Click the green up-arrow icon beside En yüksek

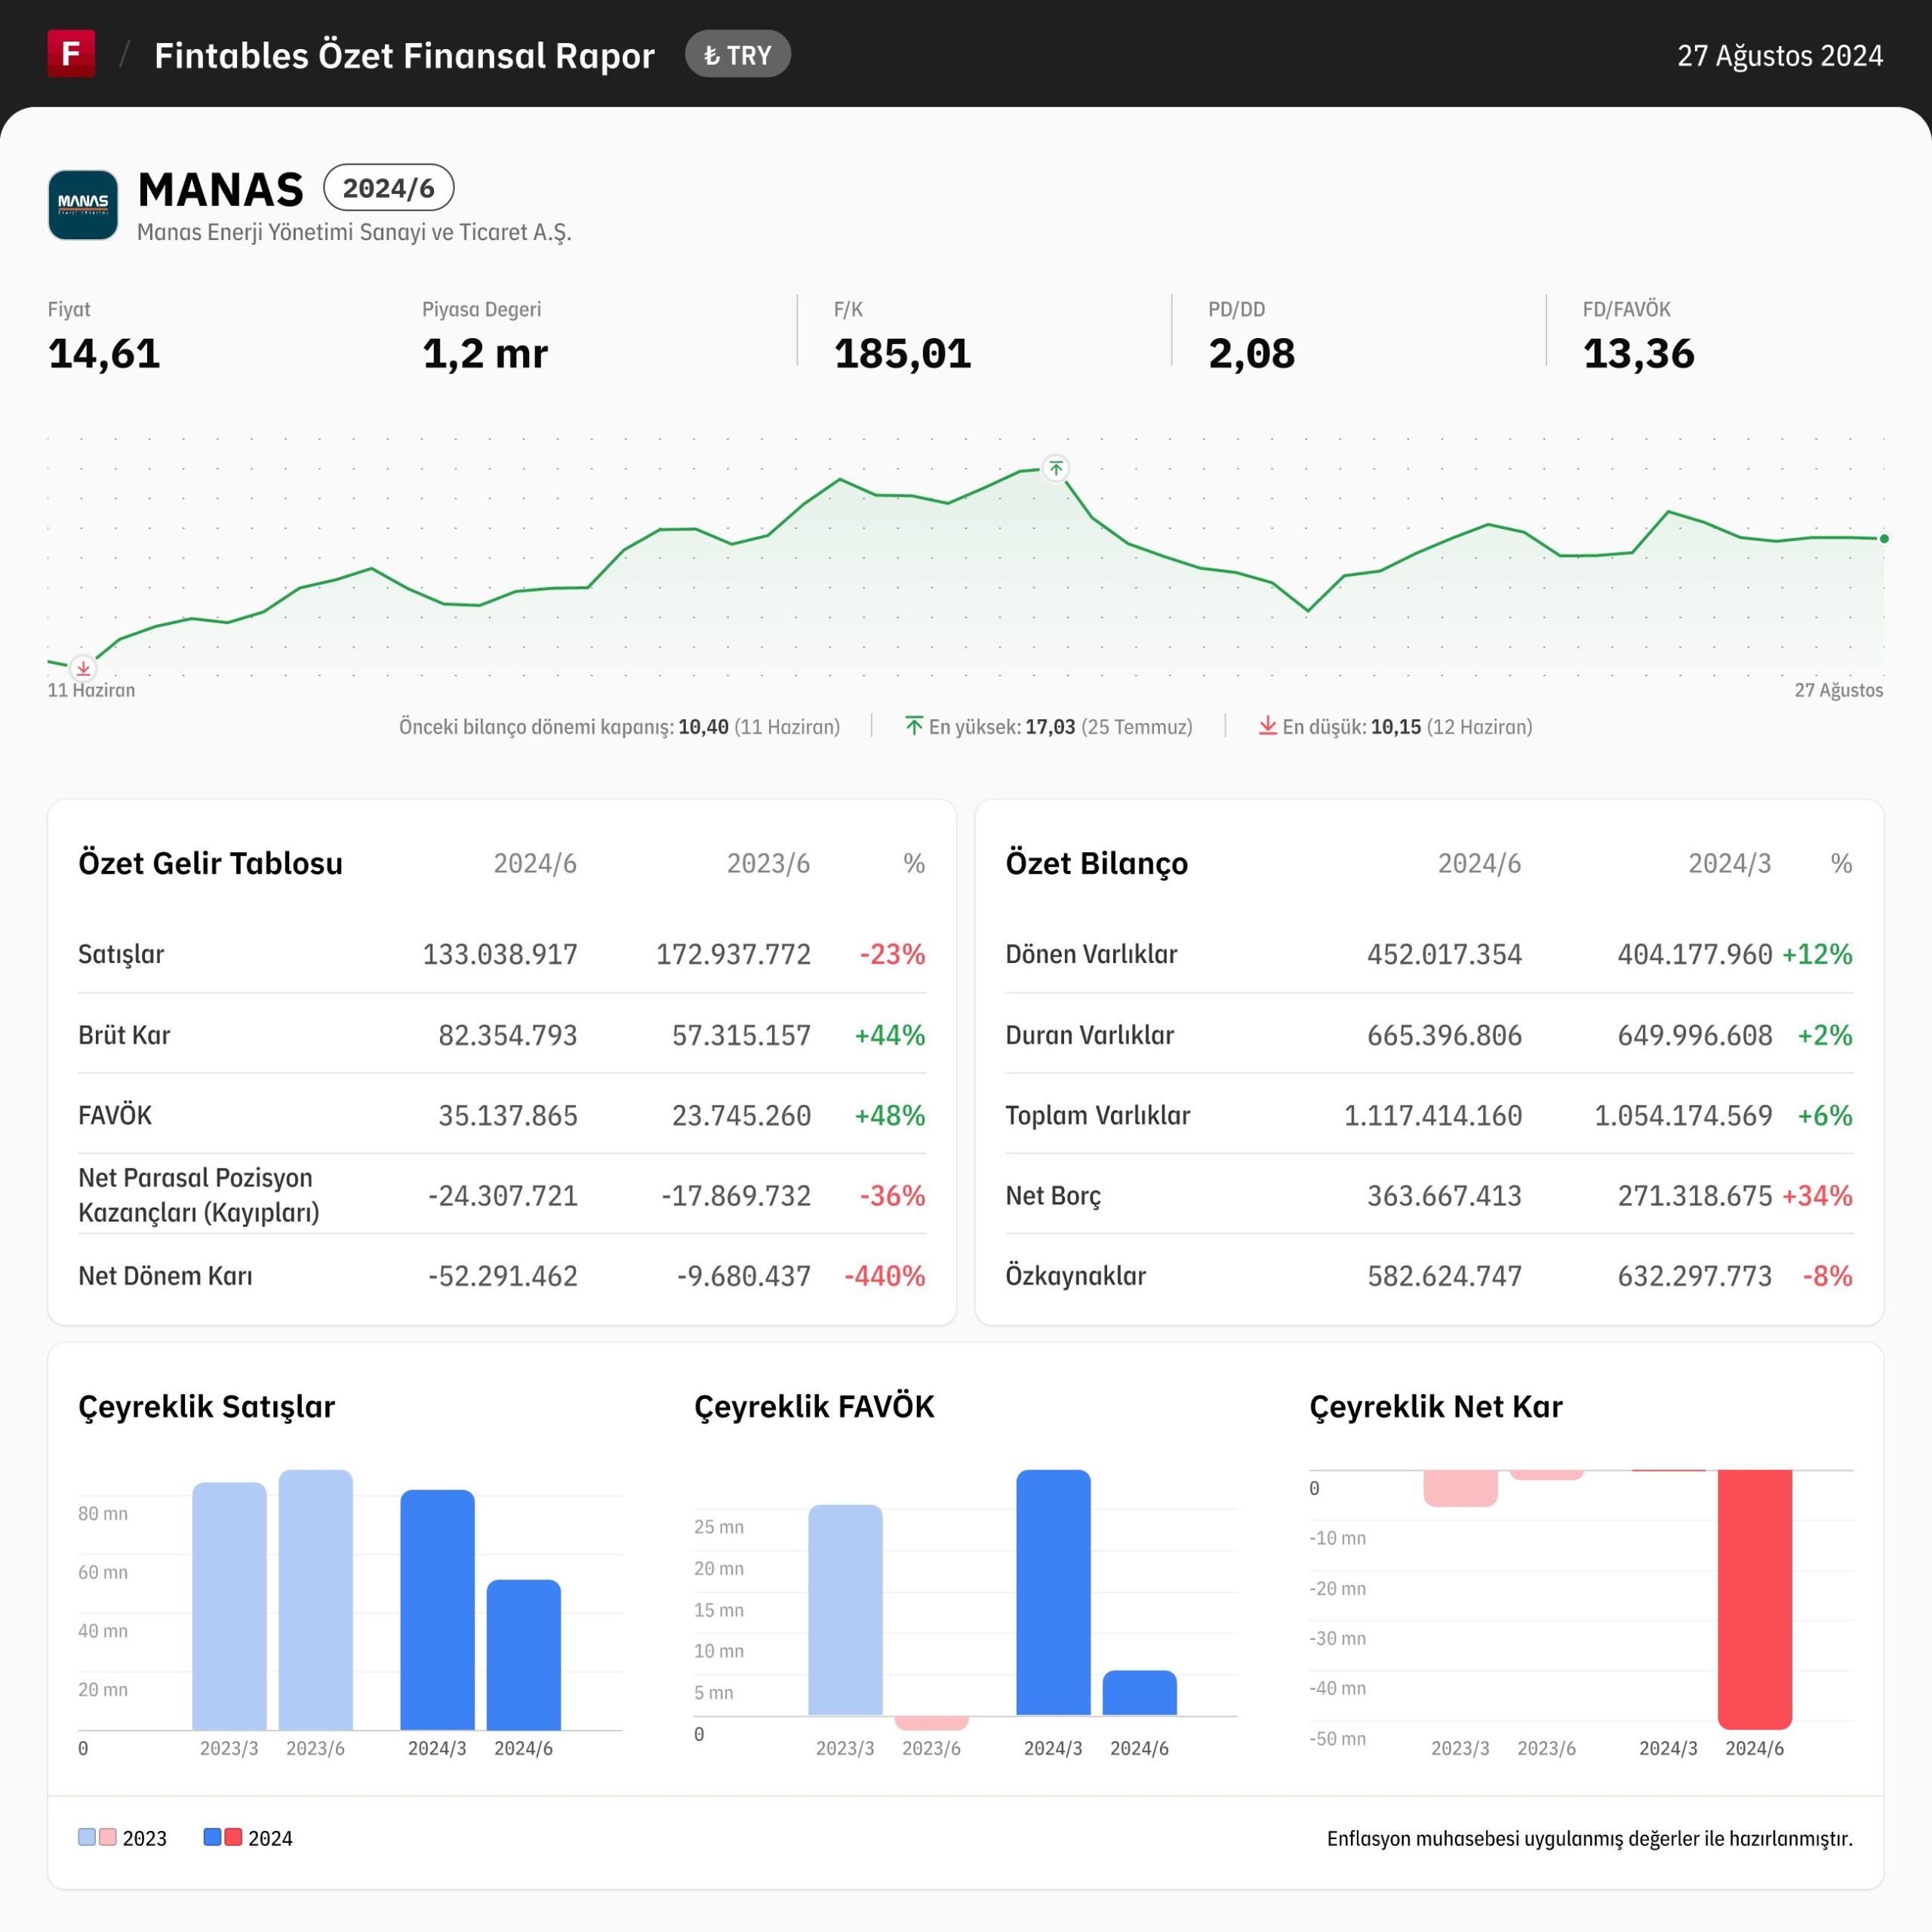(914, 726)
